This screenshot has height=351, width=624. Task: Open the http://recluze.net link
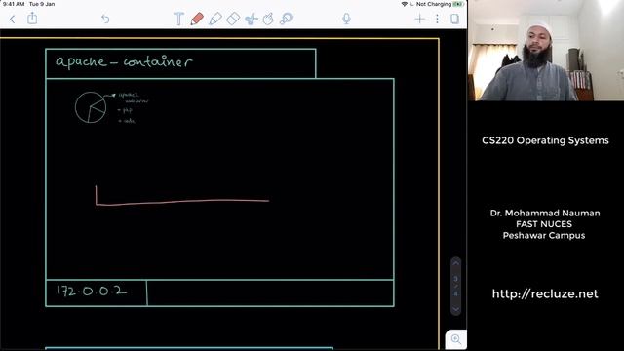[x=545, y=293]
